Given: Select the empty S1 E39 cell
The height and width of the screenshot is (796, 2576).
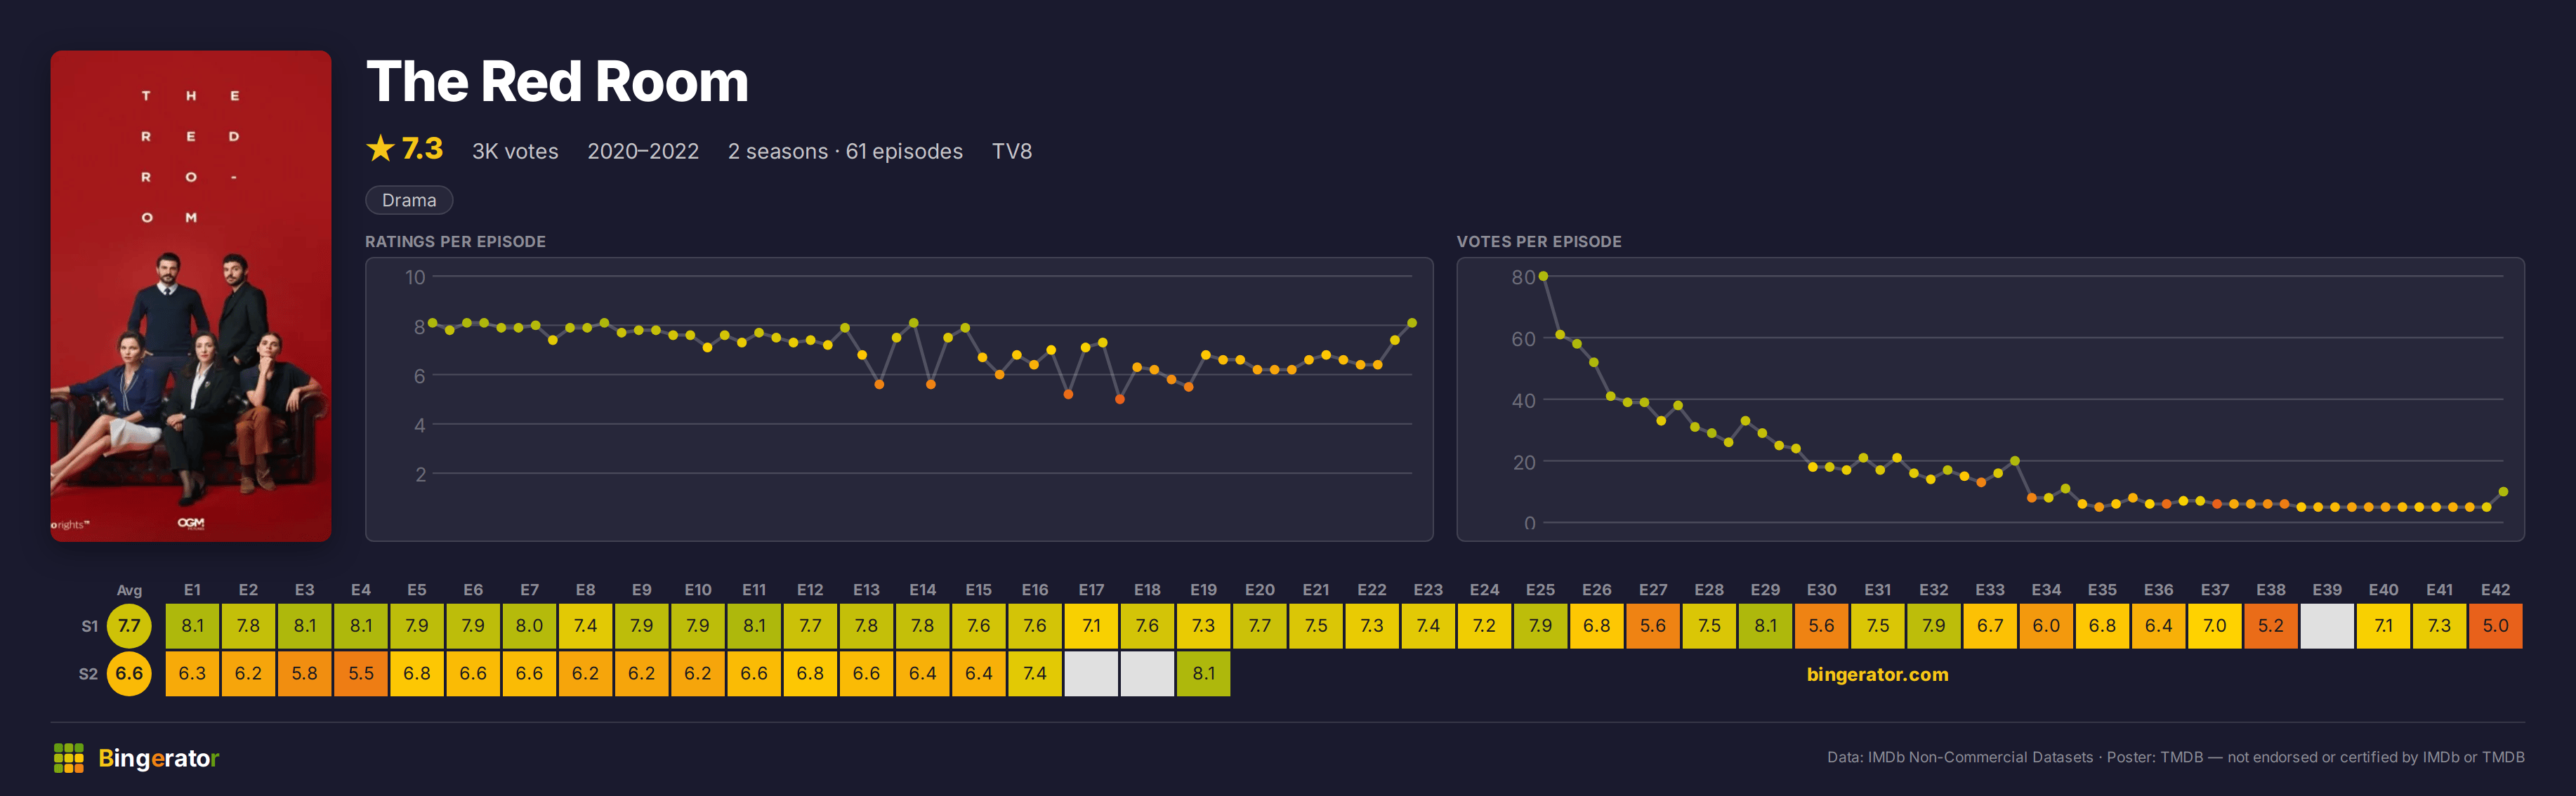Looking at the screenshot, I should (x=2327, y=626).
